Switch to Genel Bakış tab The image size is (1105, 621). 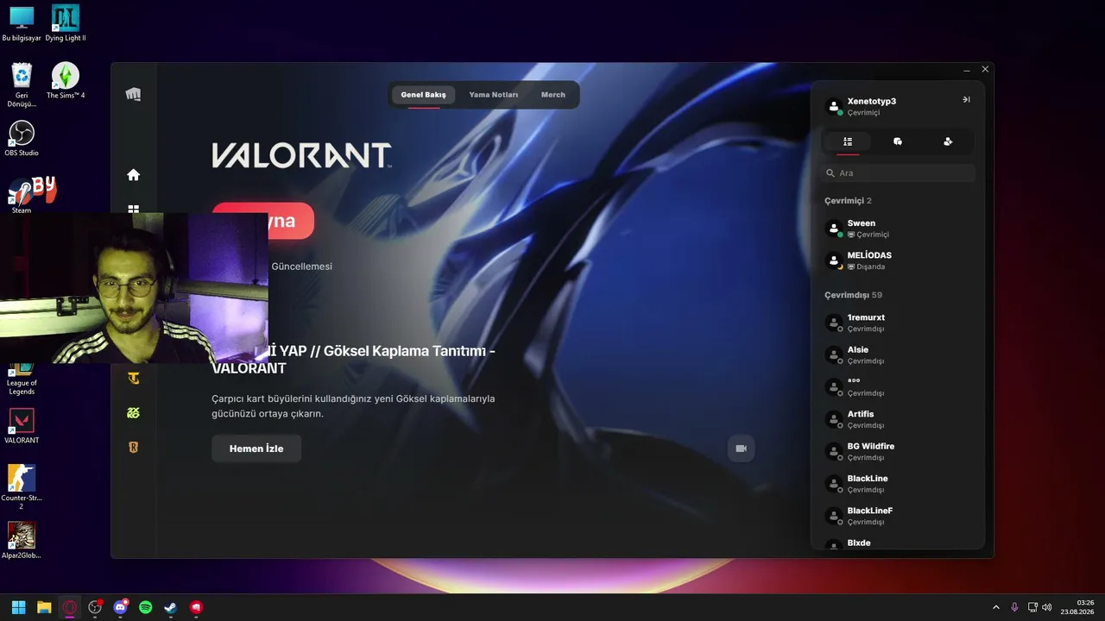[423, 95]
